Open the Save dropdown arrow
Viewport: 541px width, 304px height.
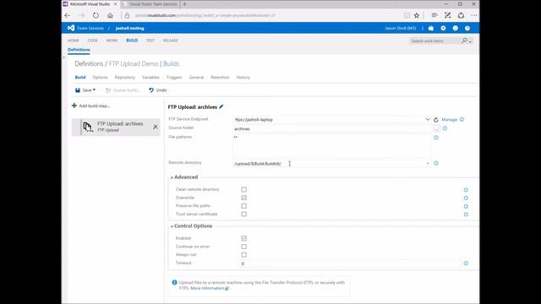coord(94,90)
